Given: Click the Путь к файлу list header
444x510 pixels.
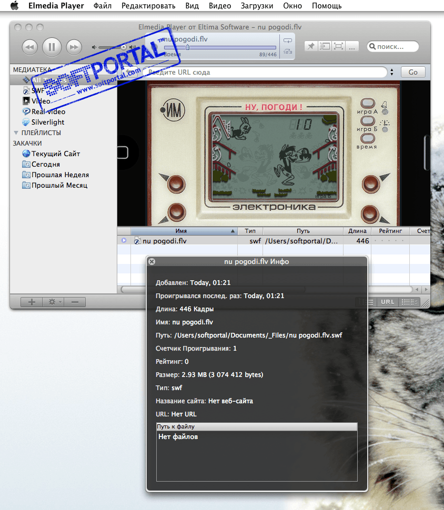Looking at the screenshot, I should tap(257, 426).
